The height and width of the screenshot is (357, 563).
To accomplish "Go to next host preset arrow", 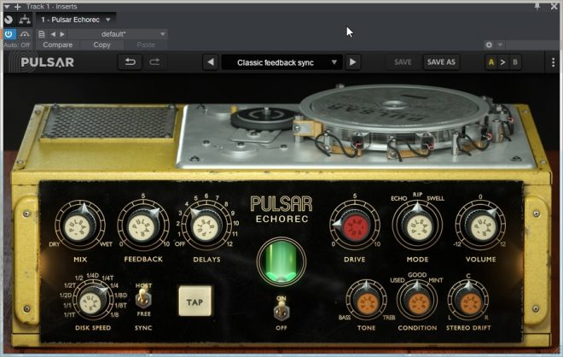I will tap(62, 34).
